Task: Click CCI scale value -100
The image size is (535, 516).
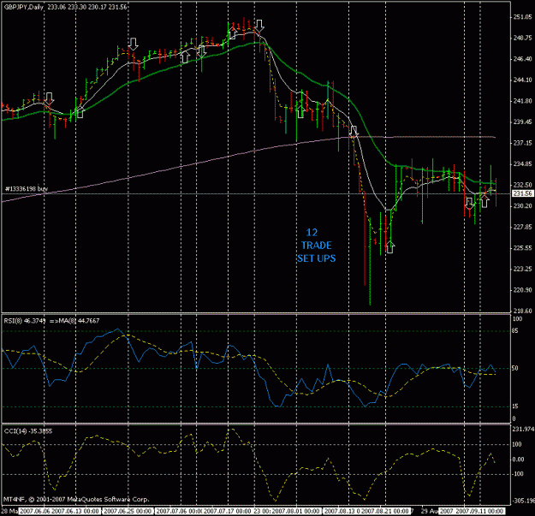Action: (518, 474)
